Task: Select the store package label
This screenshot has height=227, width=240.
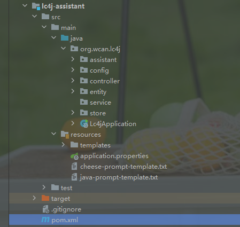Action: [x=98, y=113]
